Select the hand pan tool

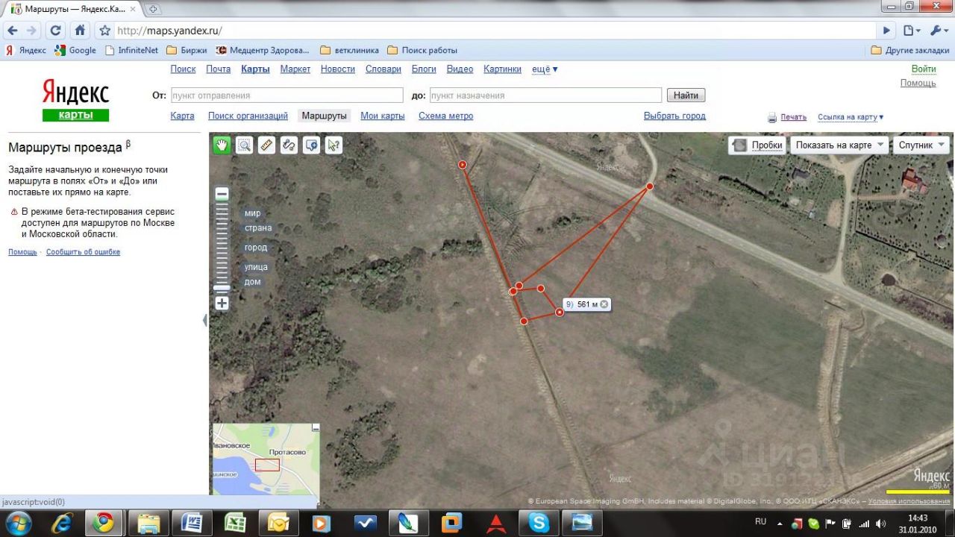(222, 145)
